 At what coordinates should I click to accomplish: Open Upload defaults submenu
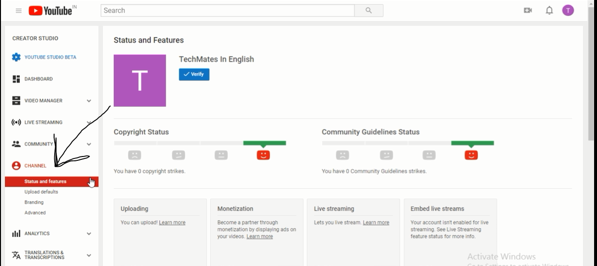[41, 192]
